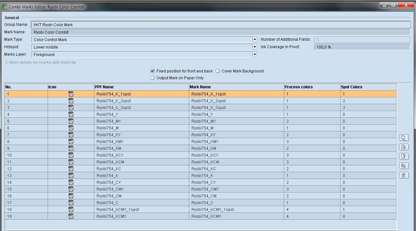Click the PDF icon in row Ryobi754_K_3spot
Screen dimensions: 416x231
pyautogui.click(x=71, y=107)
